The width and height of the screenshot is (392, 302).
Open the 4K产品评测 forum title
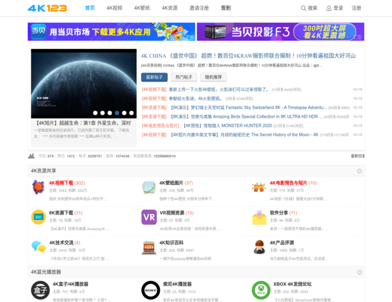point(282,243)
